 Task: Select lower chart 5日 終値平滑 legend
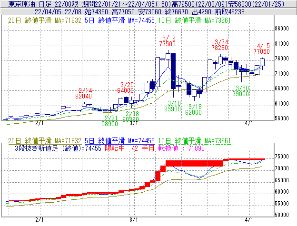tap(120, 141)
